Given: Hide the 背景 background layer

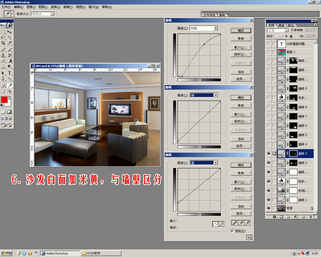Looking at the screenshot, I should (268, 208).
